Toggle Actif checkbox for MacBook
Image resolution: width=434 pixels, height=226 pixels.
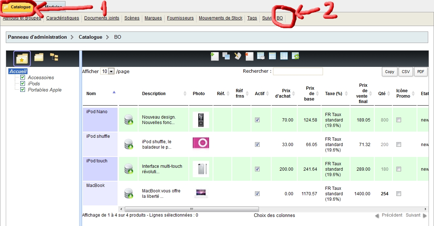click(257, 194)
